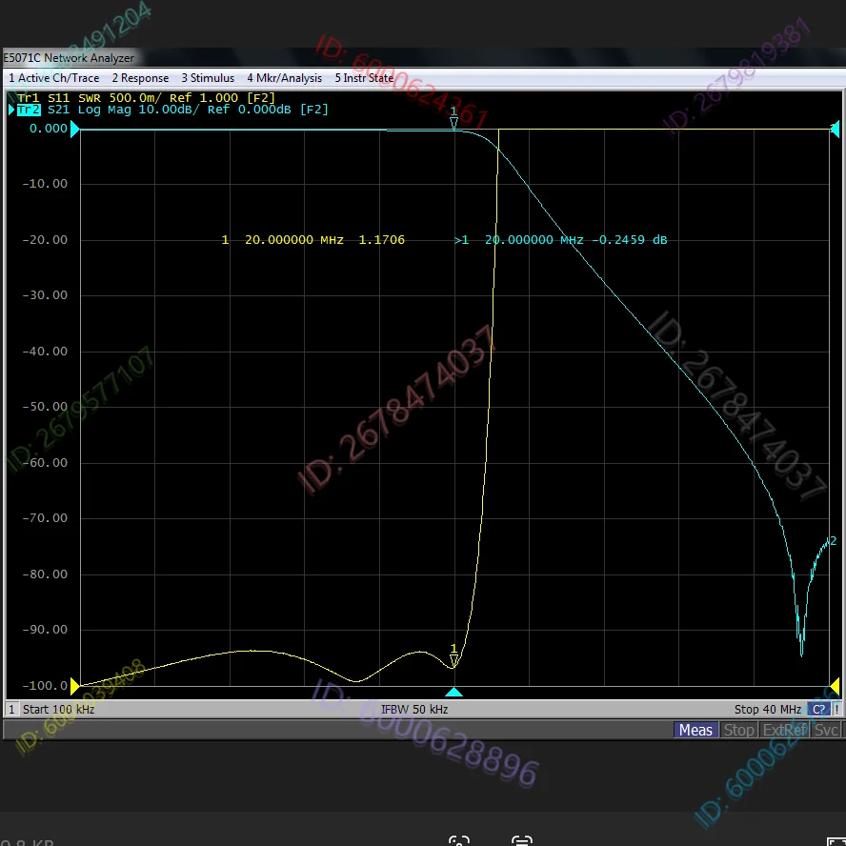Click marker 1 triangle on the yellow trace
846x846 pixels.
454,661
